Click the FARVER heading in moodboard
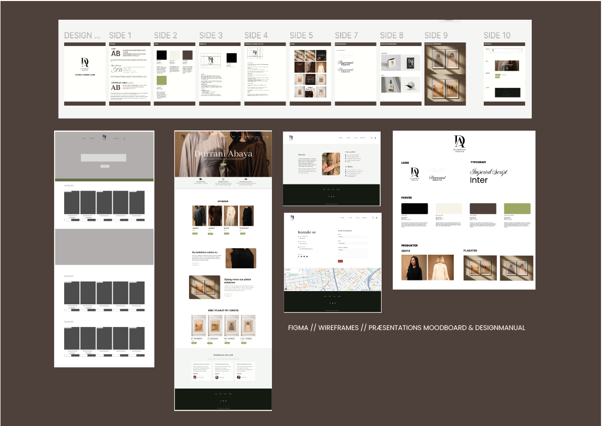602x426 pixels. click(406, 198)
